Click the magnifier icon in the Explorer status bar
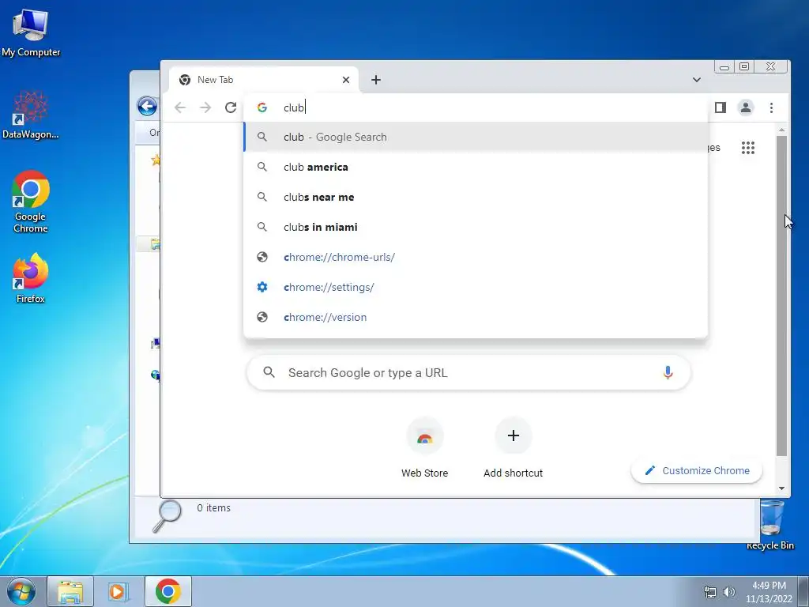 coord(167,515)
